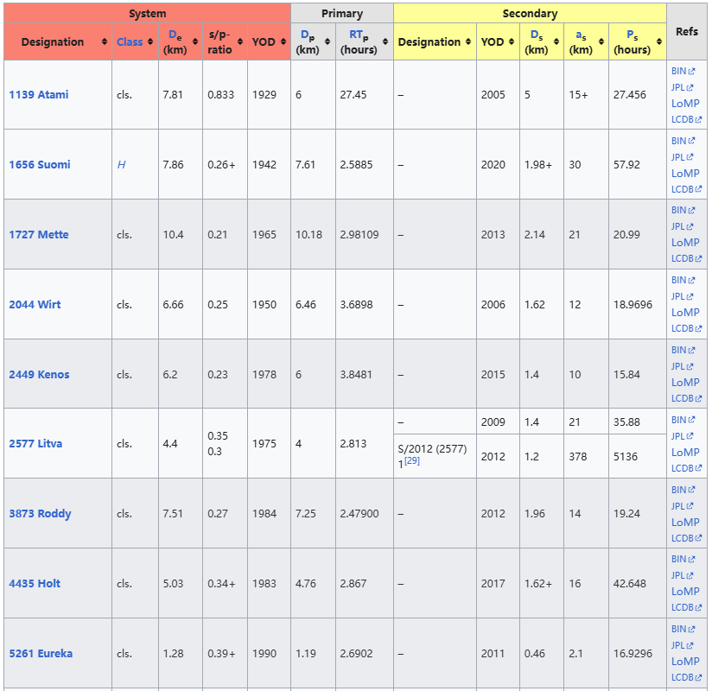
Task: Sort by system YOD column arrows
Action: tap(283, 42)
